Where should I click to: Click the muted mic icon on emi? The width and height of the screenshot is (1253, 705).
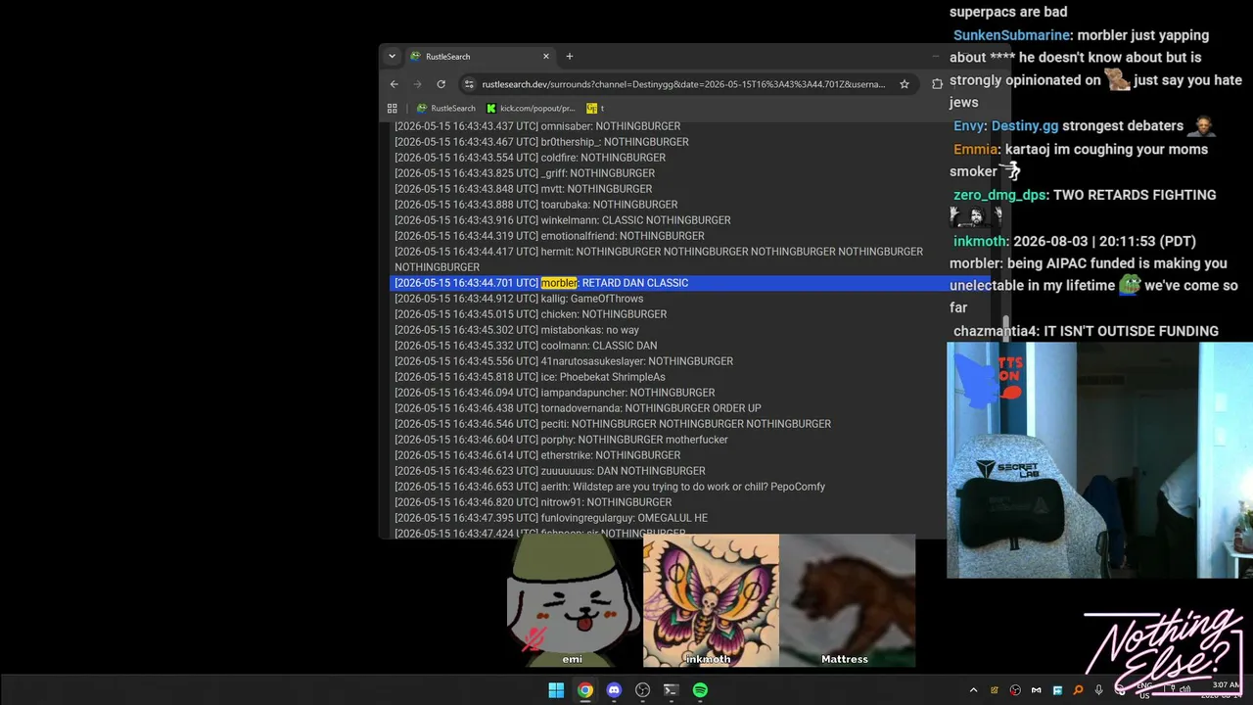[534, 639]
